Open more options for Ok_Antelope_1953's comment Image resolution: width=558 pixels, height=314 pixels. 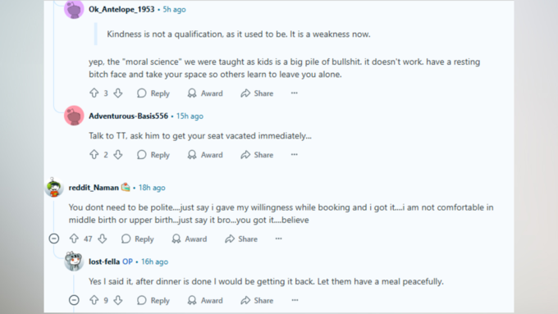[295, 93]
